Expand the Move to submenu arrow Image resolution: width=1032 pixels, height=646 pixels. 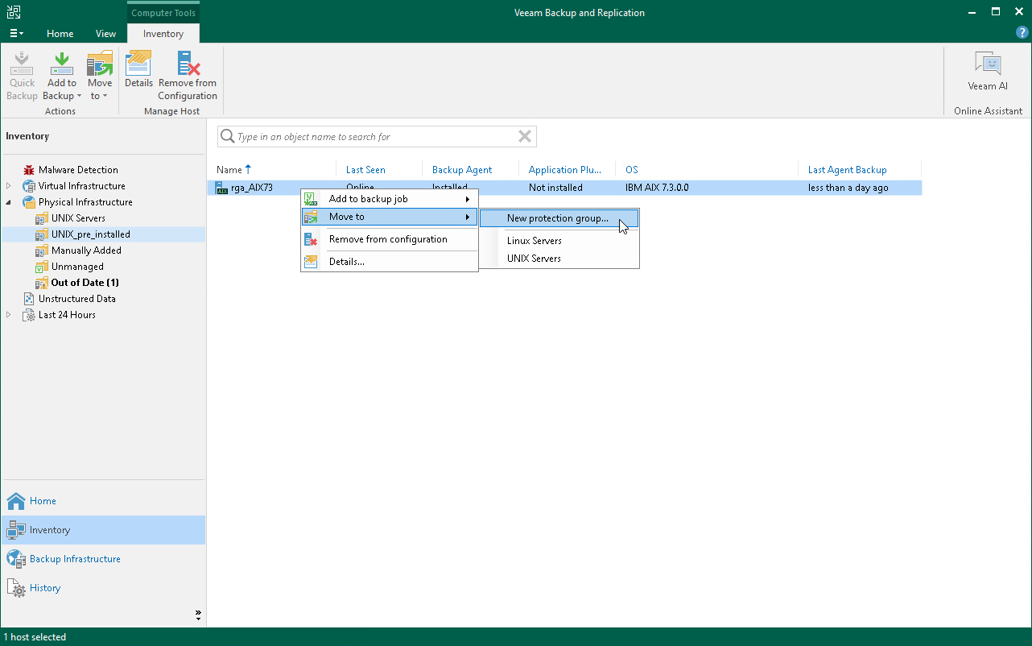468,217
